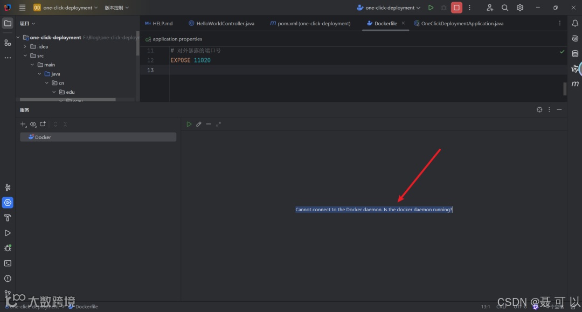Open Services panel settings target icon
This screenshot has width=582, height=312.
point(539,109)
